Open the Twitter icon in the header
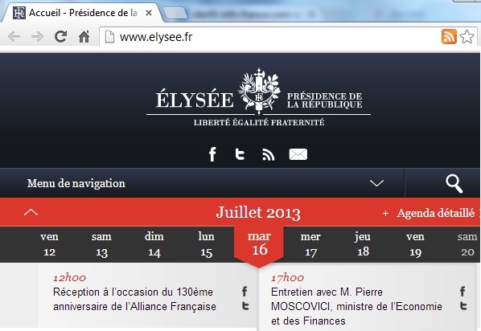 [x=240, y=154]
